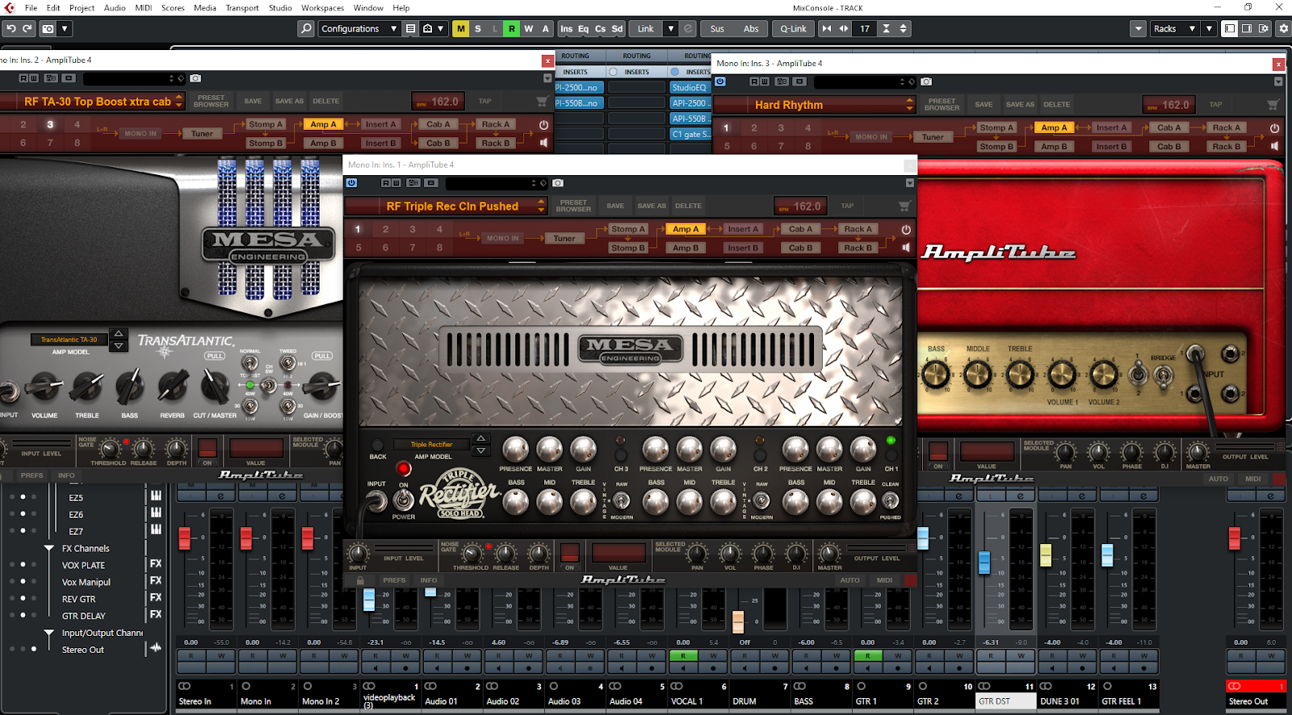Toggle left zone panel icon at top right
The height and width of the screenshot is (715, 1292).
(x=1229, y=28)
